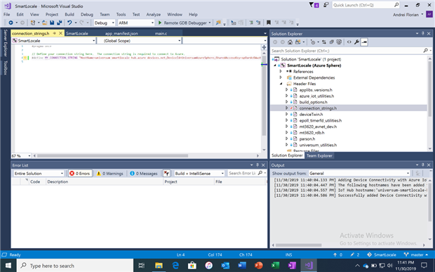Click the Home icon in Solution Explorer

click(x=290, y=42)
